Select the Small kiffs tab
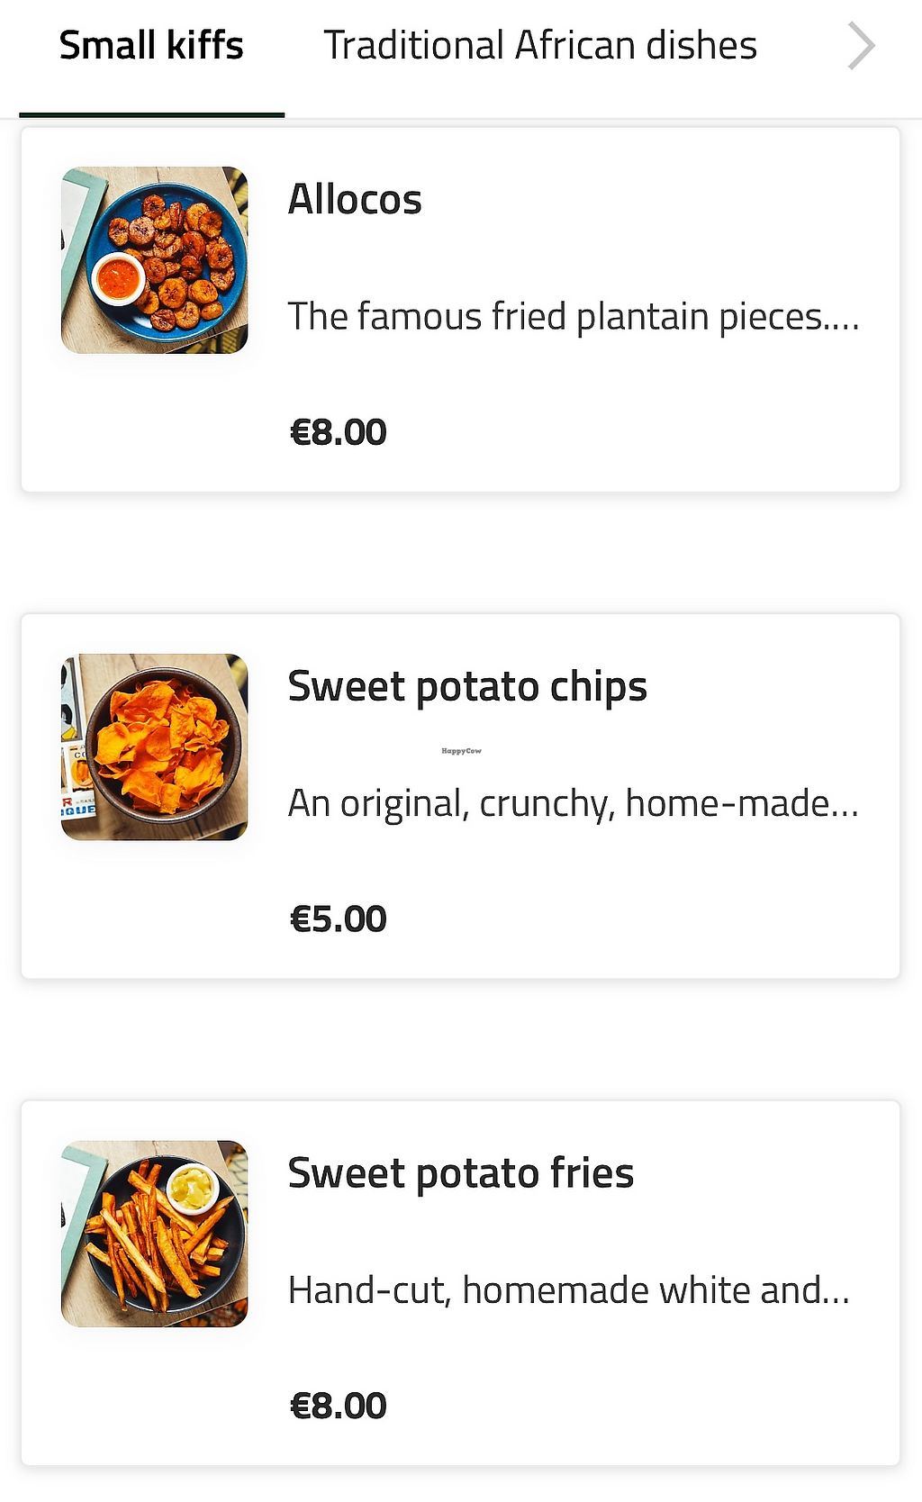Viewport: 922px width, 1502px height. [151, 45]
